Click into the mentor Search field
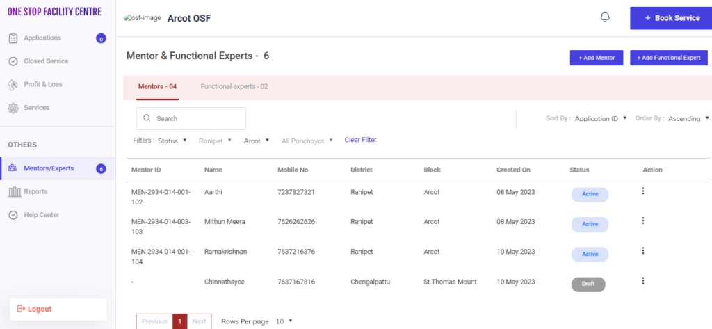712x329 pixels. (x=191, y=119)
